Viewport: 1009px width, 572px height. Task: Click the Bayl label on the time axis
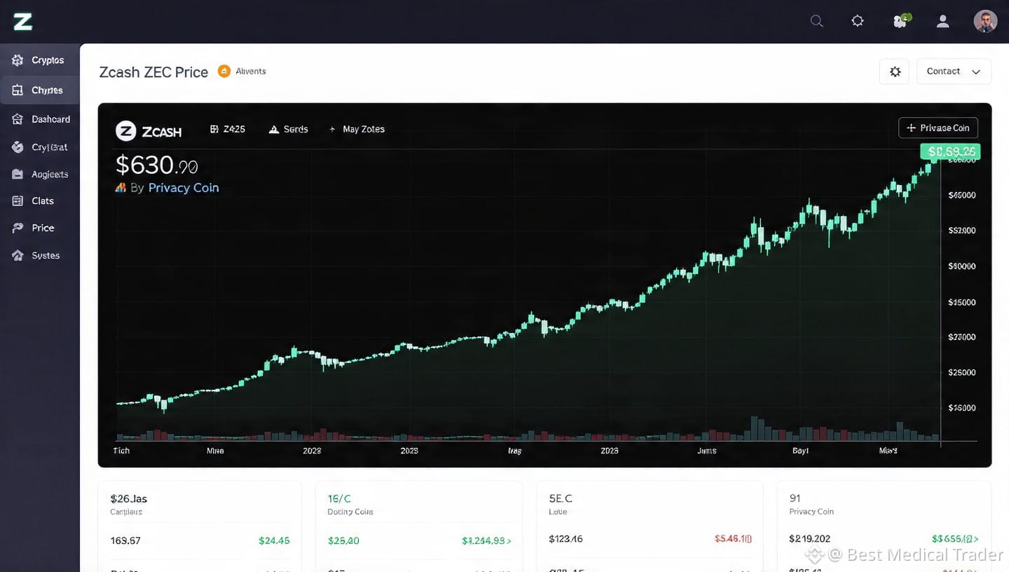pyautogui.click(x=800, y=451)
